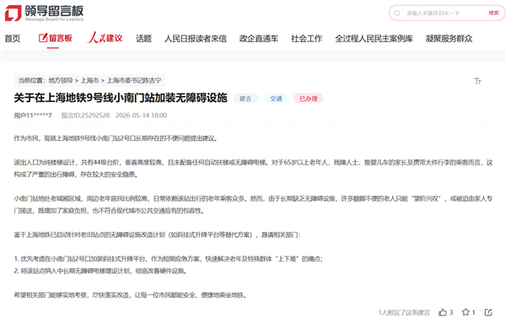Image resolution: width=506 pixels, height=319 pixels.
Task: Click the 留言ID:25292528 text
Action: (85, 116)
